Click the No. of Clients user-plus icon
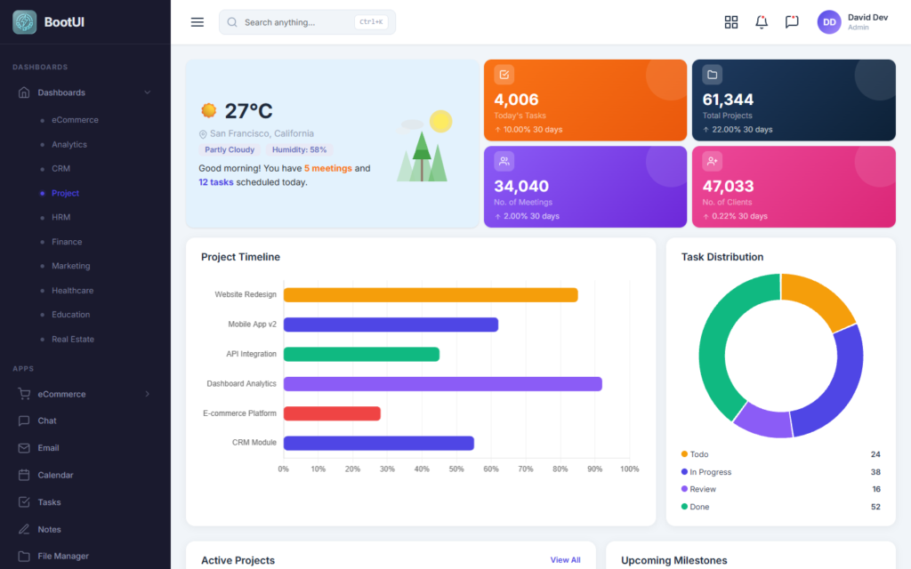Image resolution: width=911 pixels, height=569 pixels. coord(712,161)
